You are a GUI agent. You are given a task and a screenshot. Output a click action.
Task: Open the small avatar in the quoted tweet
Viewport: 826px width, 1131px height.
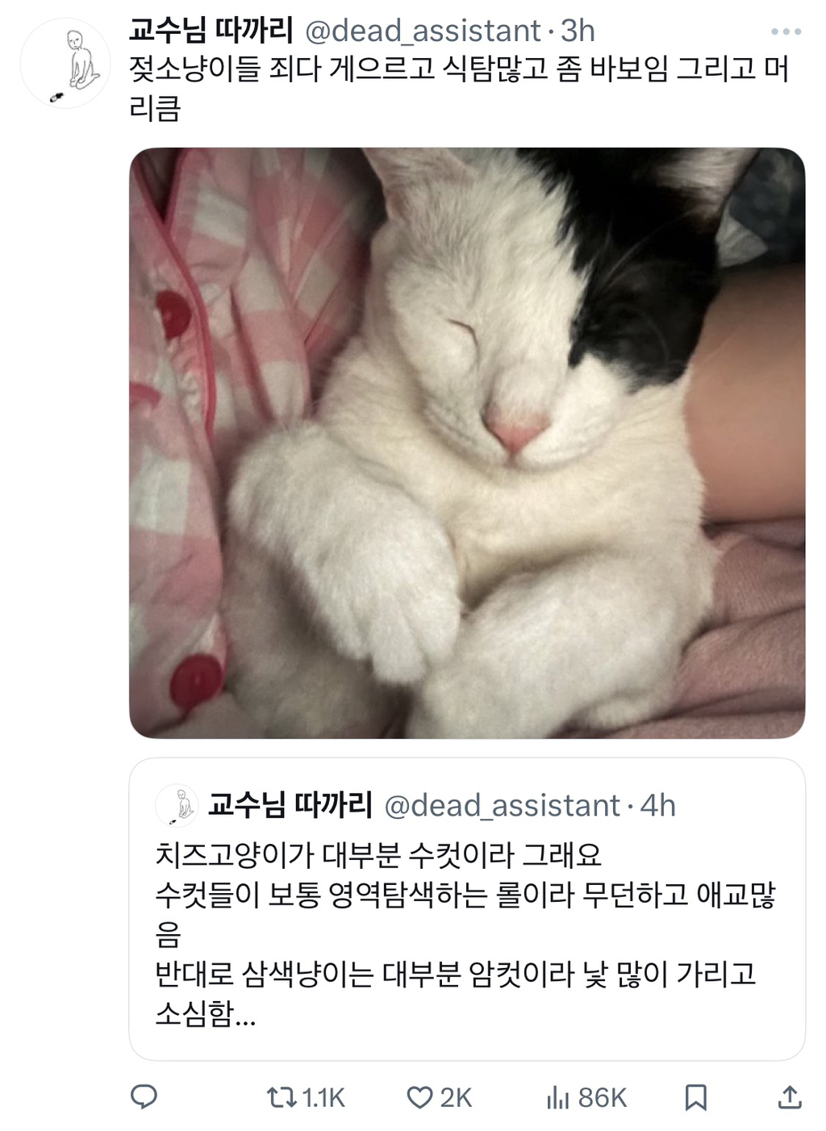click(x=177, y=806)
